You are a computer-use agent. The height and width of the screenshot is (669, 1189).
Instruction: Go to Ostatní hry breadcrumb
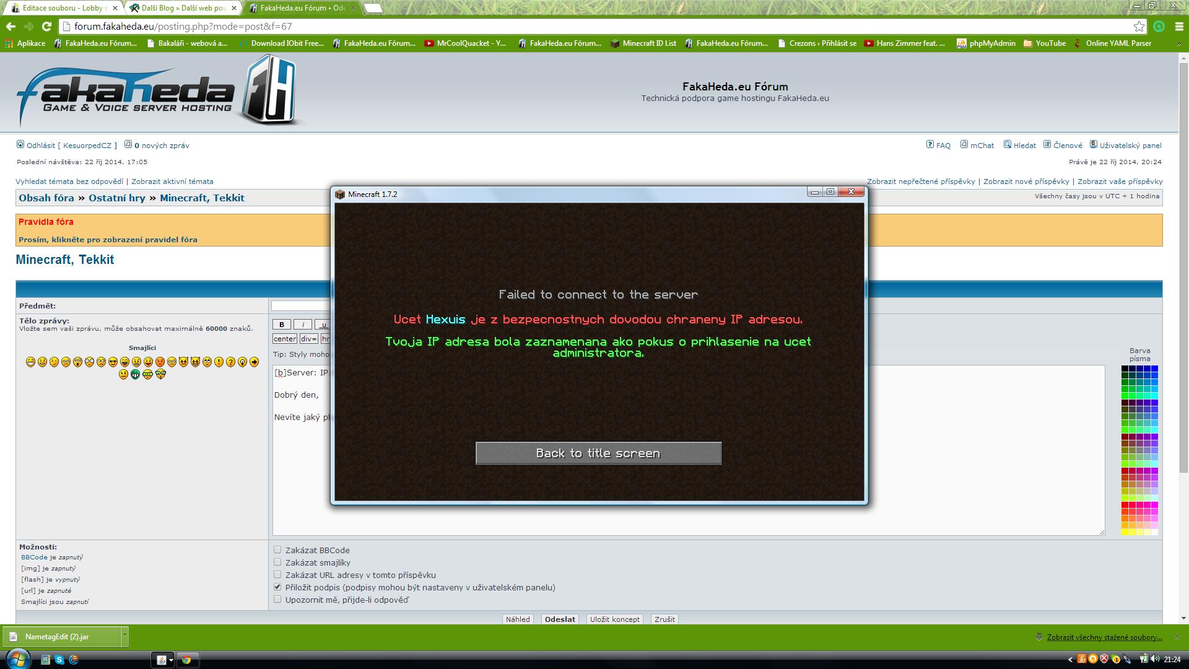tap(117, 198)
